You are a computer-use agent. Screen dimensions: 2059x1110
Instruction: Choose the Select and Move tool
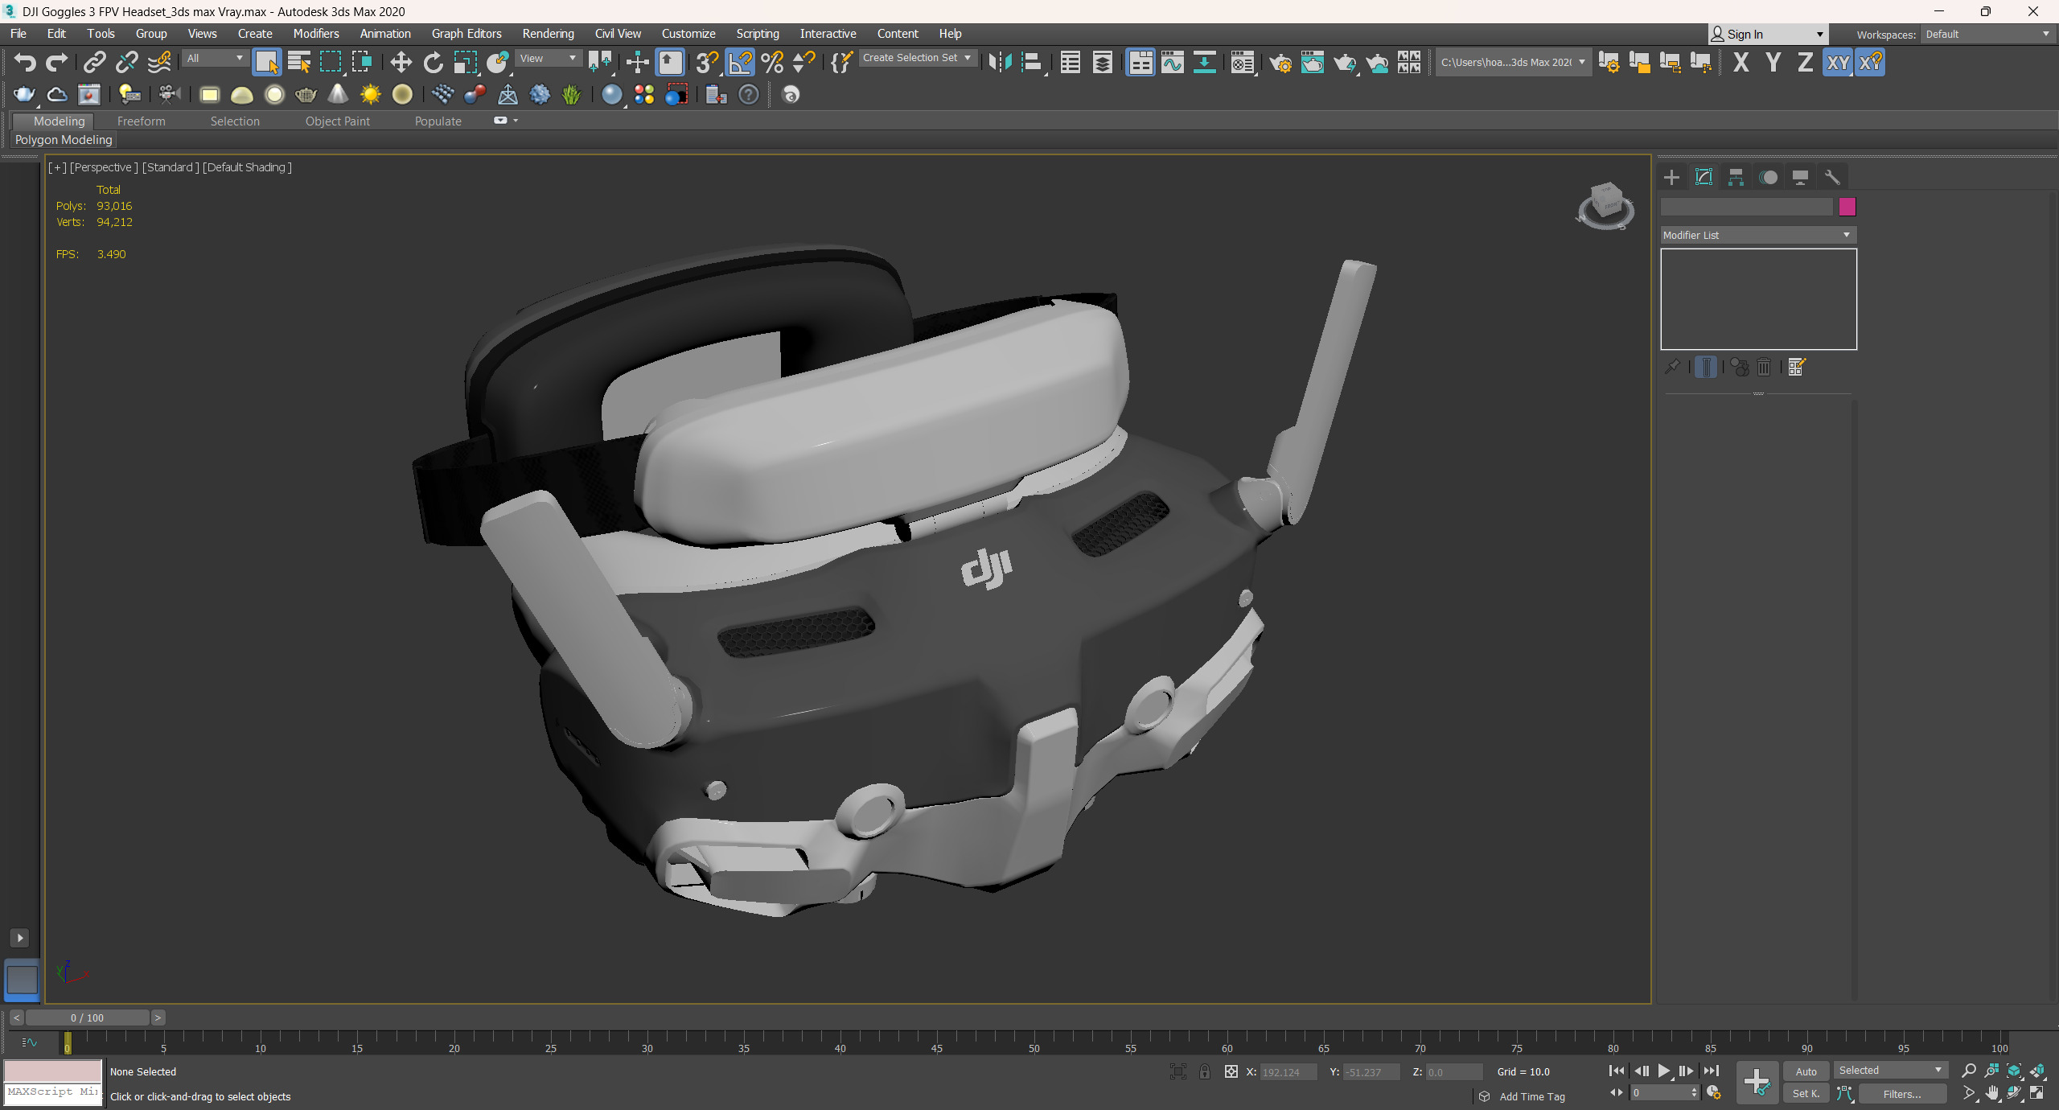point(401,62)
